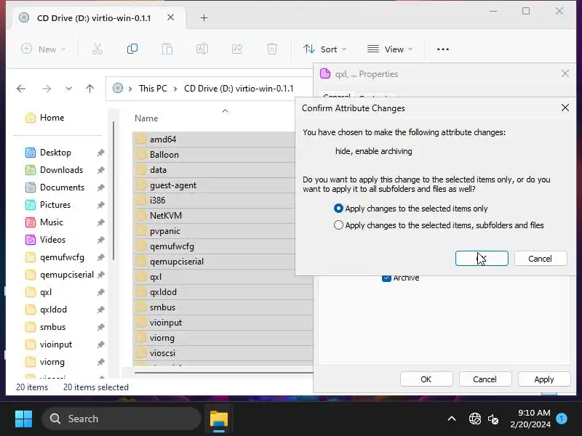Expand chevron after This PC in path
The height and width of the screenshot is (436, 582).
pyautogui.click(x=175, y=89)
